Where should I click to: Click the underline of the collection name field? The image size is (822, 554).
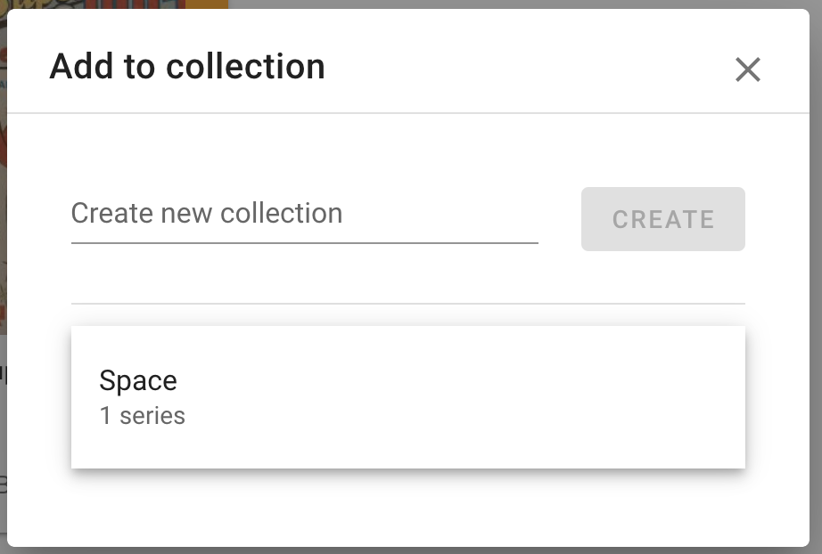(304, 241)
